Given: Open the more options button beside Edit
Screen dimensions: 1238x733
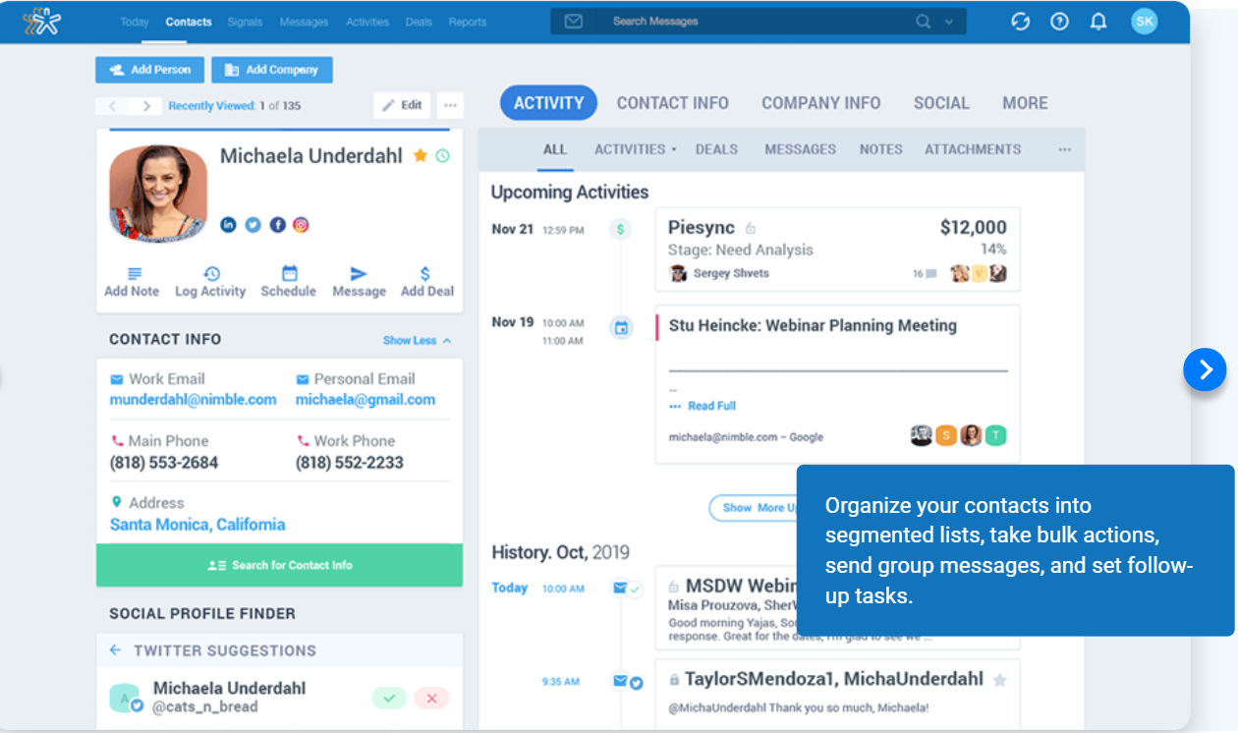Looking at the screenshot, I should point(450,105).
